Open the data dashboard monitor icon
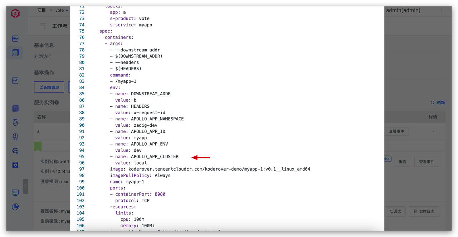 pyautogui.click(x=15, y=193)
